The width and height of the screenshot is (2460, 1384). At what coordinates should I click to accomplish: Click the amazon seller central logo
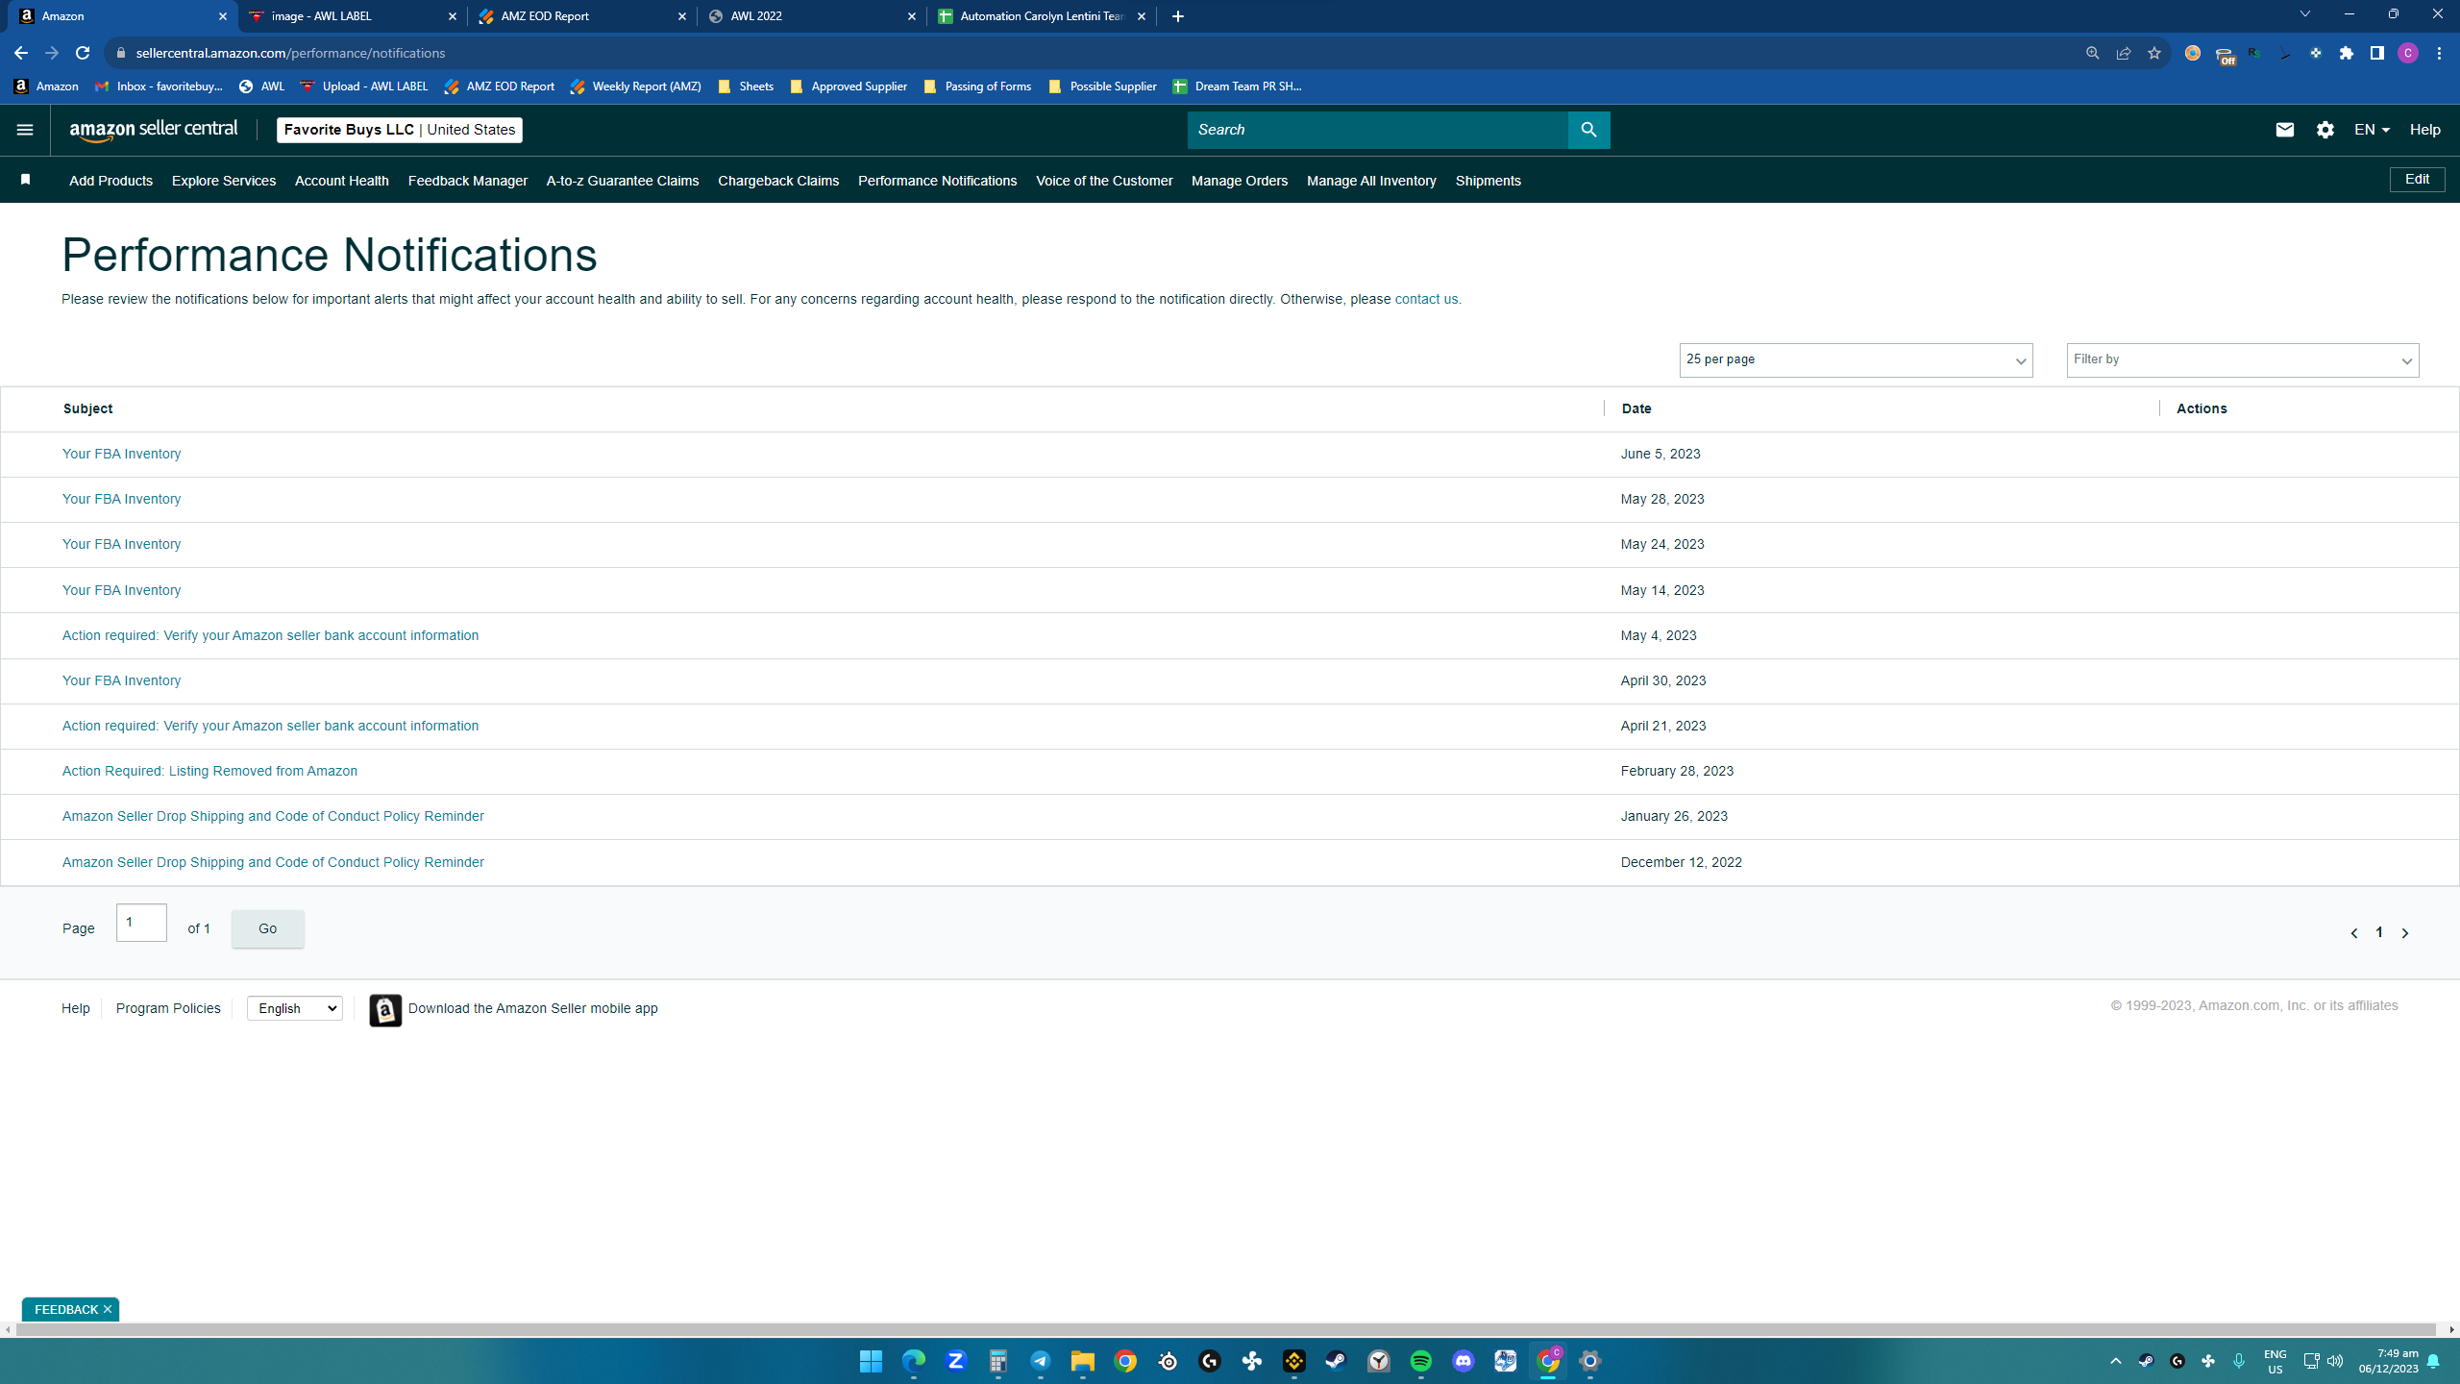pyautogui.click(x=154, y=130)
